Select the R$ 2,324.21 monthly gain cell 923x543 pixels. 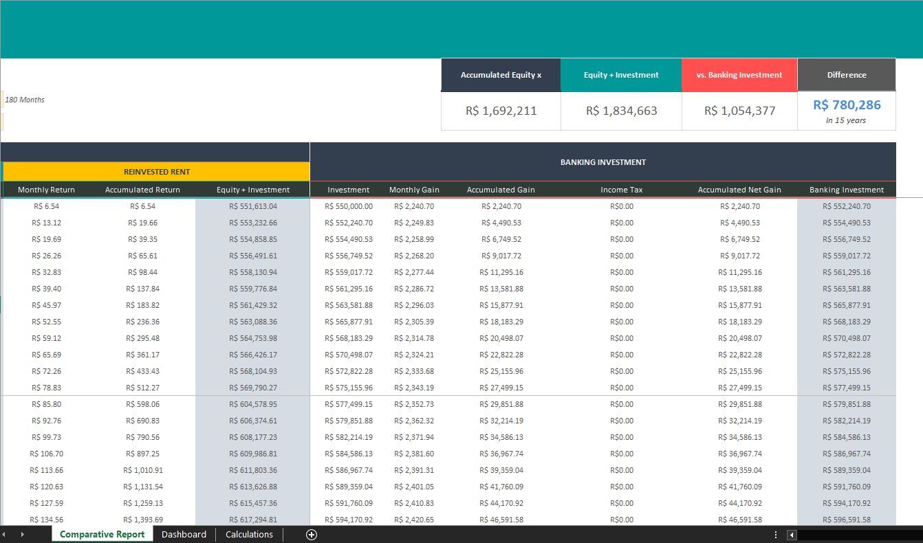tap(414, 355)
